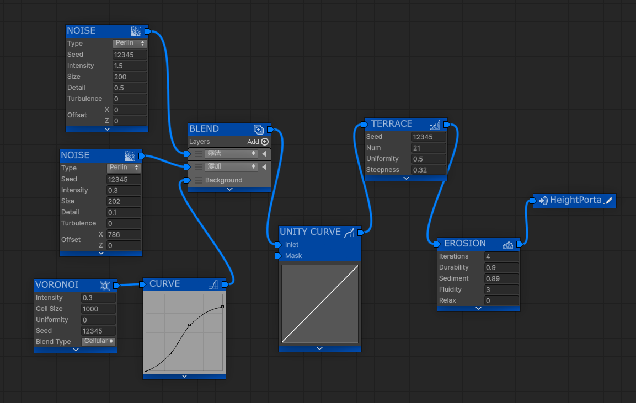This screenshot has width=636, height=403.
Task: Click the Layers Add button in Blend
Action: (258, 142)
